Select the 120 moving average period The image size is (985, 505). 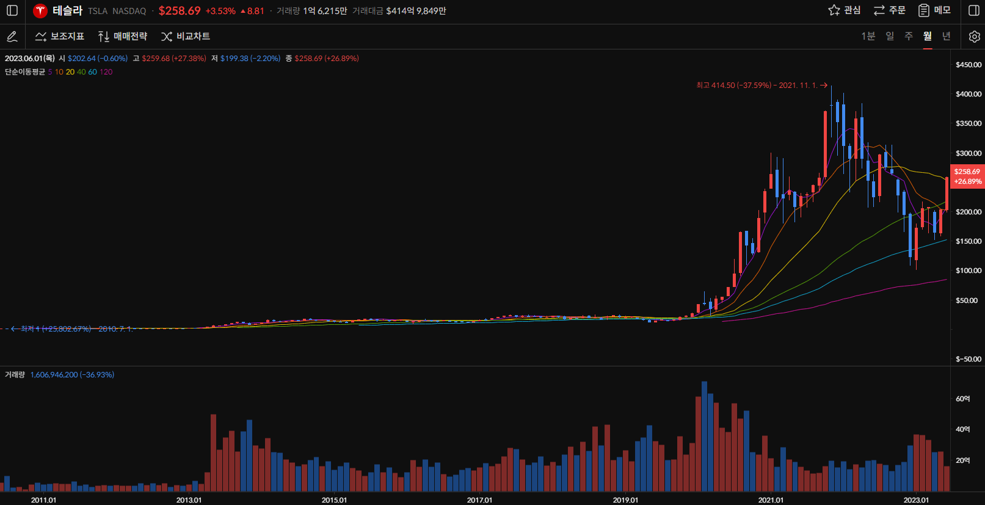pyautogui.click(x=106, y=72)
